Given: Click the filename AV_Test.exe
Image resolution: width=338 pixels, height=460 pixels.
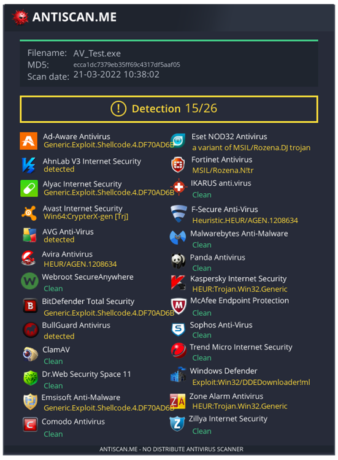Looking at the screenshot, I should [97, 53].
